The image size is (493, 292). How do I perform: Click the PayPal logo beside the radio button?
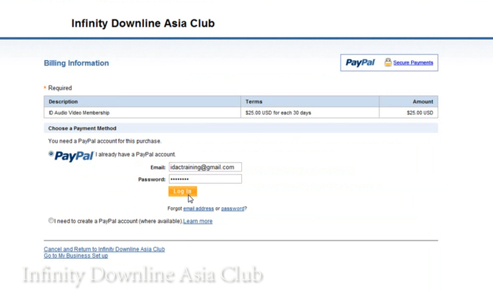[74, 156]
